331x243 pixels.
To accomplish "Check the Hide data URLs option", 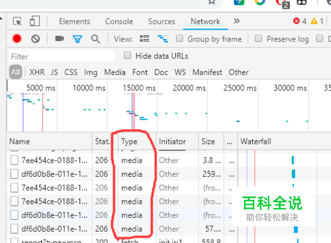I will pos(127,56).
